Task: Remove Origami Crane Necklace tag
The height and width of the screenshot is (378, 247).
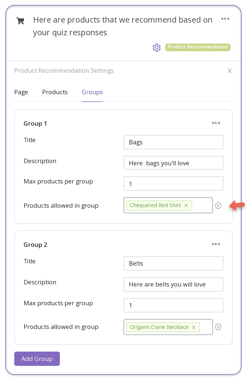Action: [x=194, y=327]
